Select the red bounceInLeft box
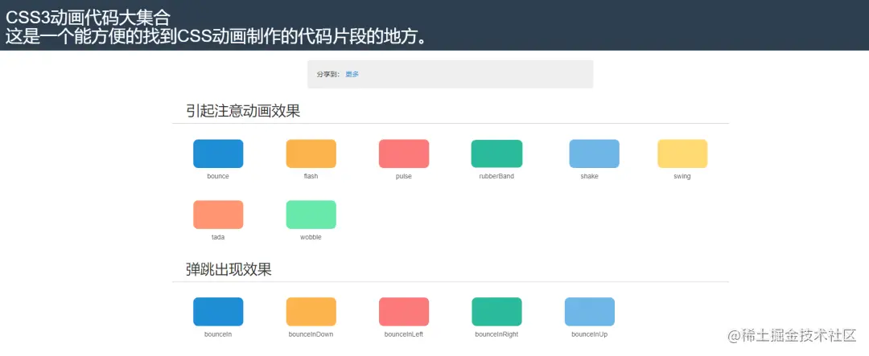The image size is (869, 356). click(404, 312)
